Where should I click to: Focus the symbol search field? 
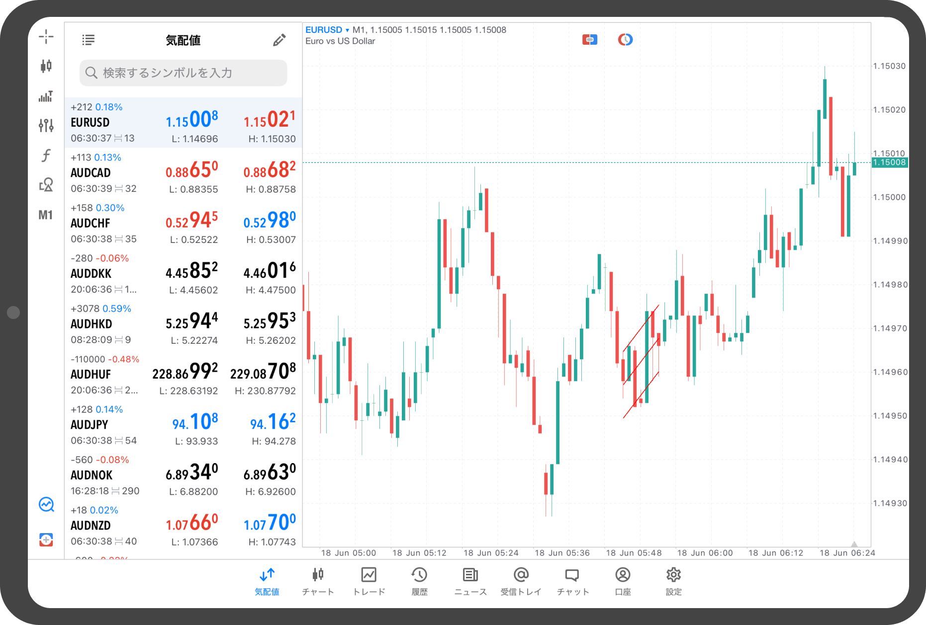coord(183,73)
